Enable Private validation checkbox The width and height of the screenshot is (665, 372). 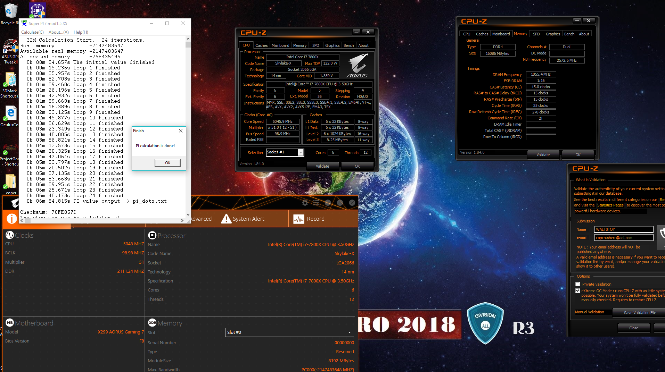pos(578,284)
